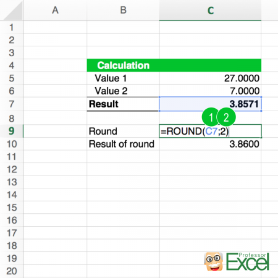Click the Professor Excel mascot face

214,261
